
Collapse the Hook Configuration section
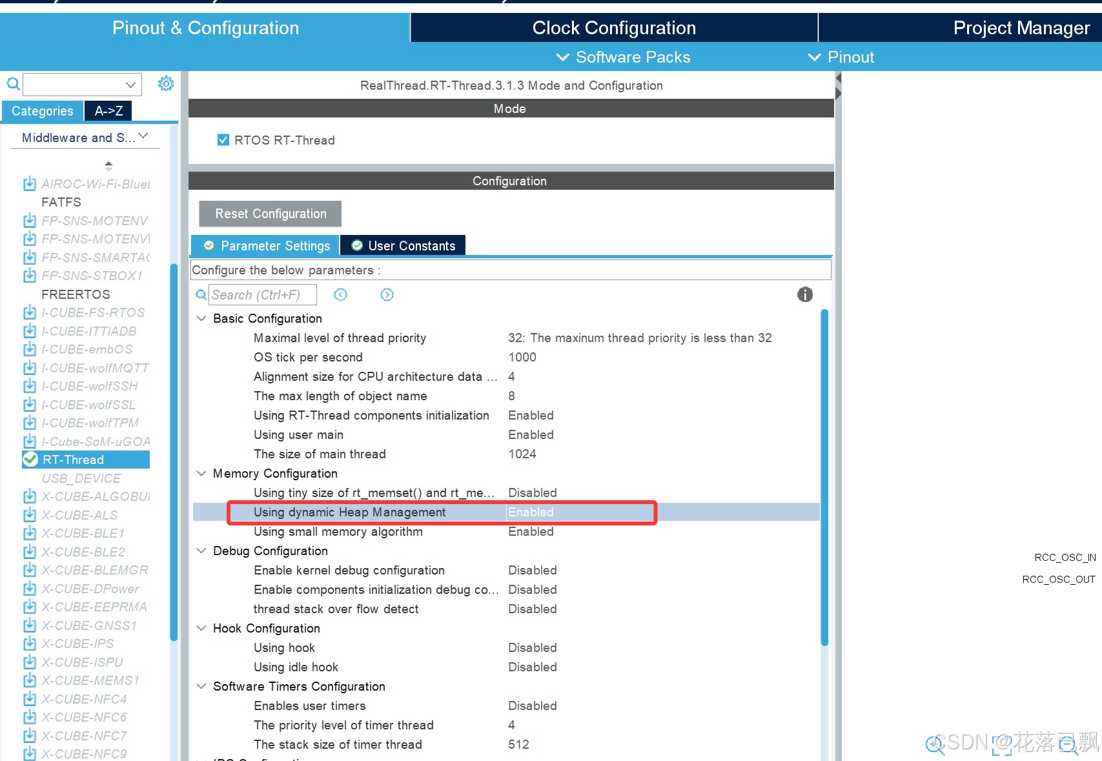201,628
